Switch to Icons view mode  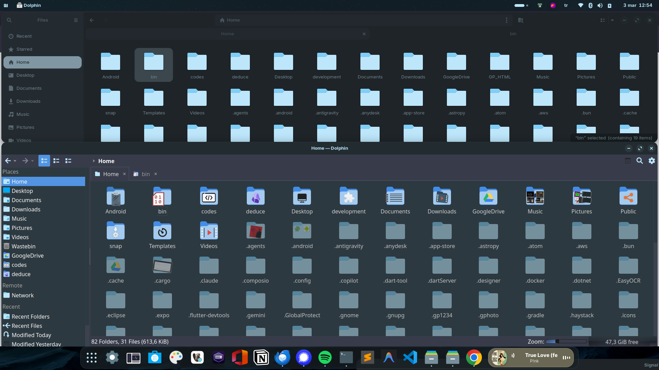coord(44,161)
